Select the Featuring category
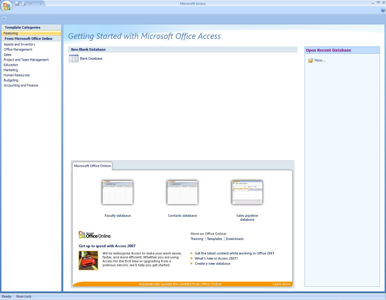The width and height of the screenshot is (386, 300). (31, 33)
